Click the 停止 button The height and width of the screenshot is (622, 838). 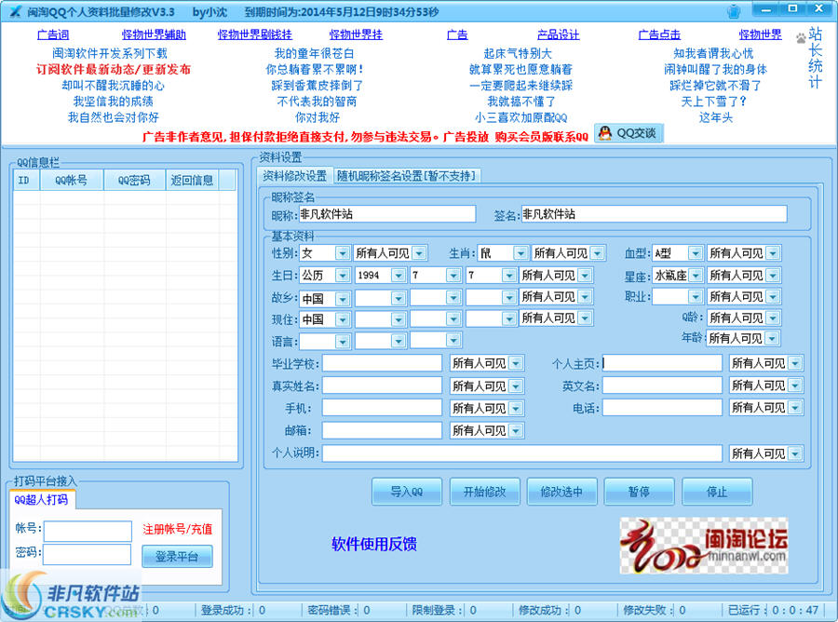[x=717, y=492]
